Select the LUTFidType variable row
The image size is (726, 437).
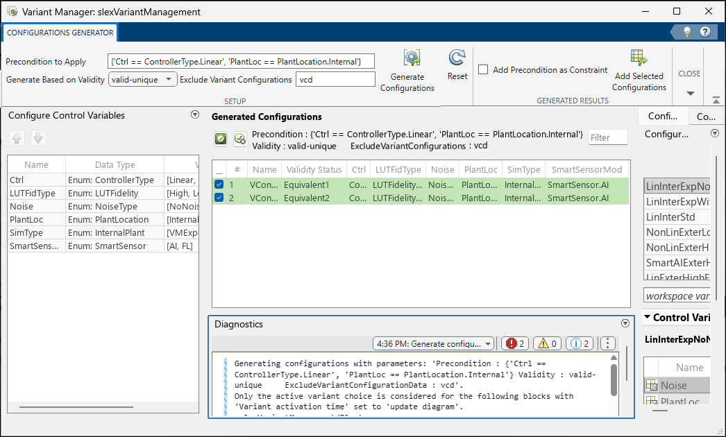click(x=103, y=193)
